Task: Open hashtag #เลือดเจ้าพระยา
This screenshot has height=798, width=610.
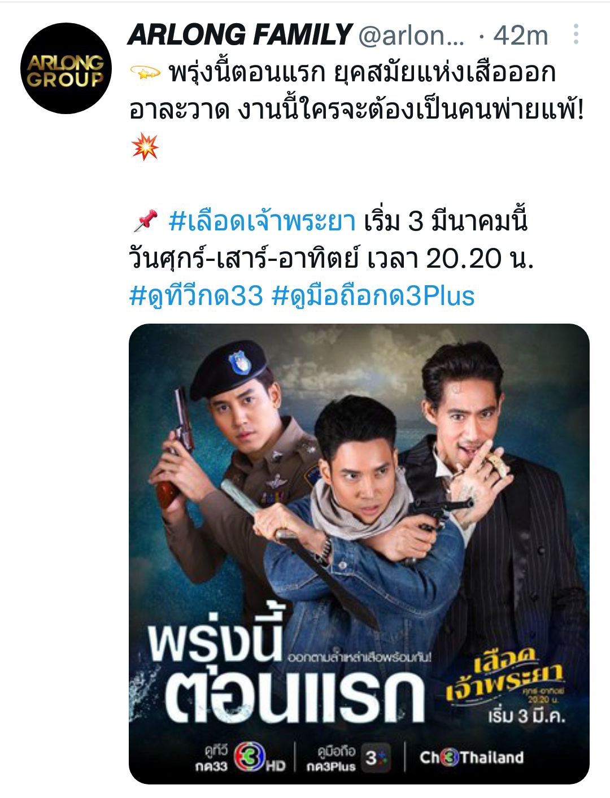Action: point(262,221)
